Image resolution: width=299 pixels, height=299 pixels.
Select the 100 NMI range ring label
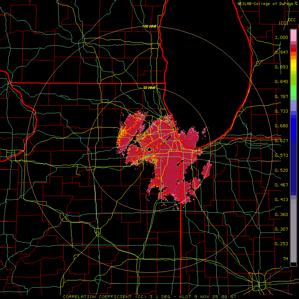149,26
